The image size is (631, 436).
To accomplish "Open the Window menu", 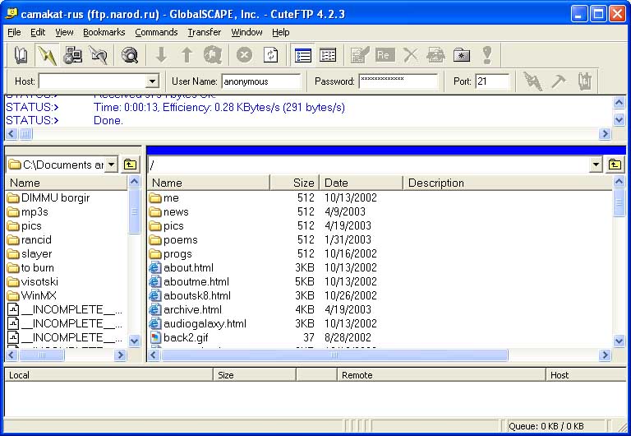I will pyautogui.click(x=246, y=32).
